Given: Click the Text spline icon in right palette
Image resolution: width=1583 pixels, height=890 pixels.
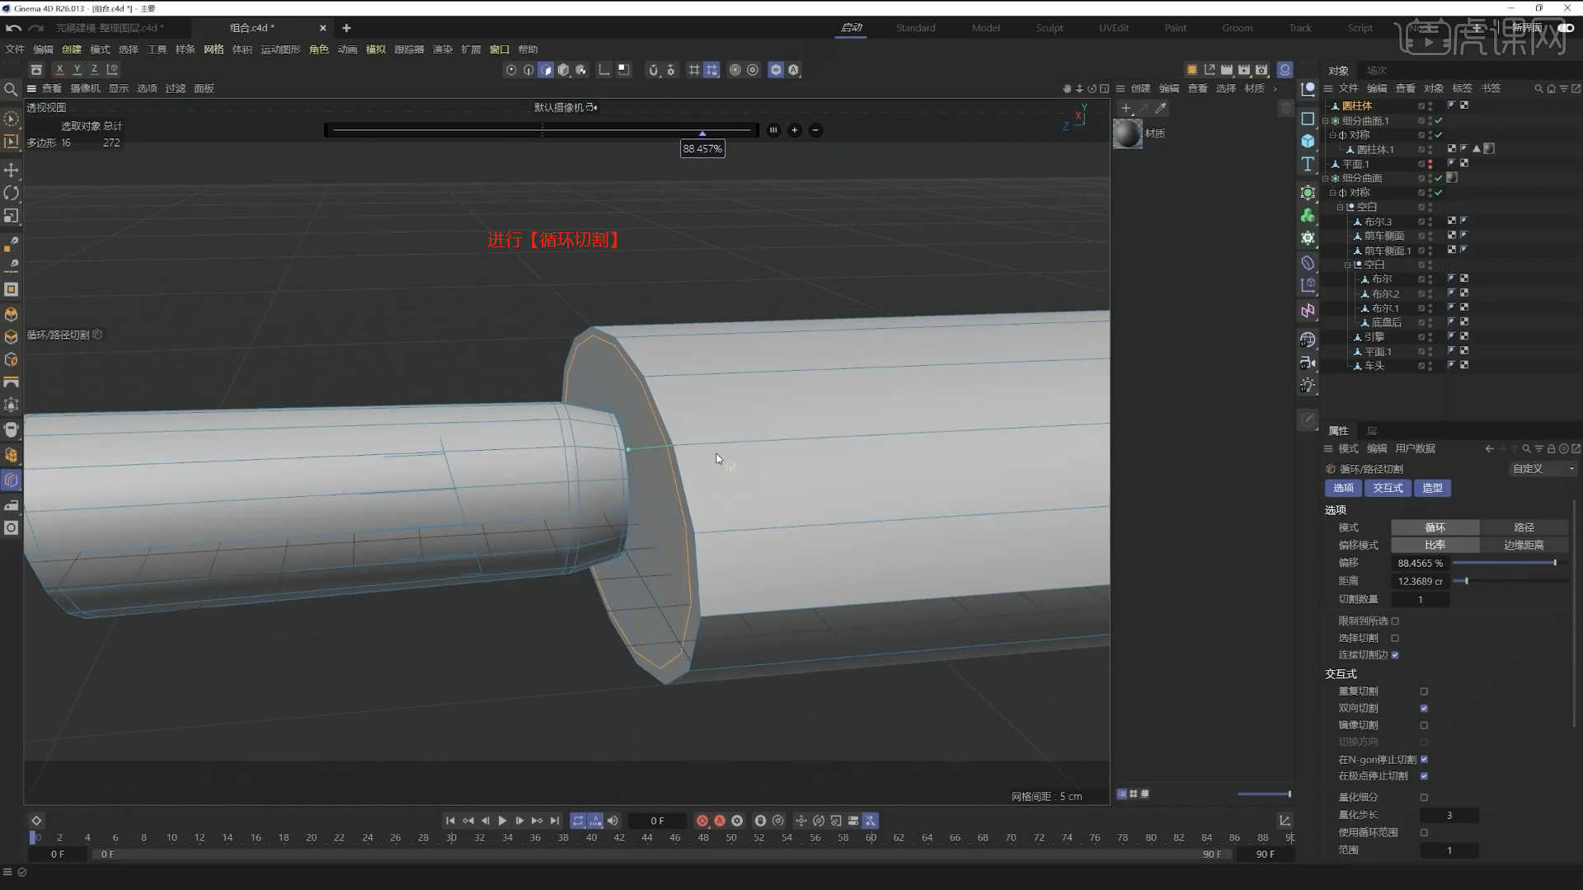Looking at the screenshot, I should coord(1308,164).
